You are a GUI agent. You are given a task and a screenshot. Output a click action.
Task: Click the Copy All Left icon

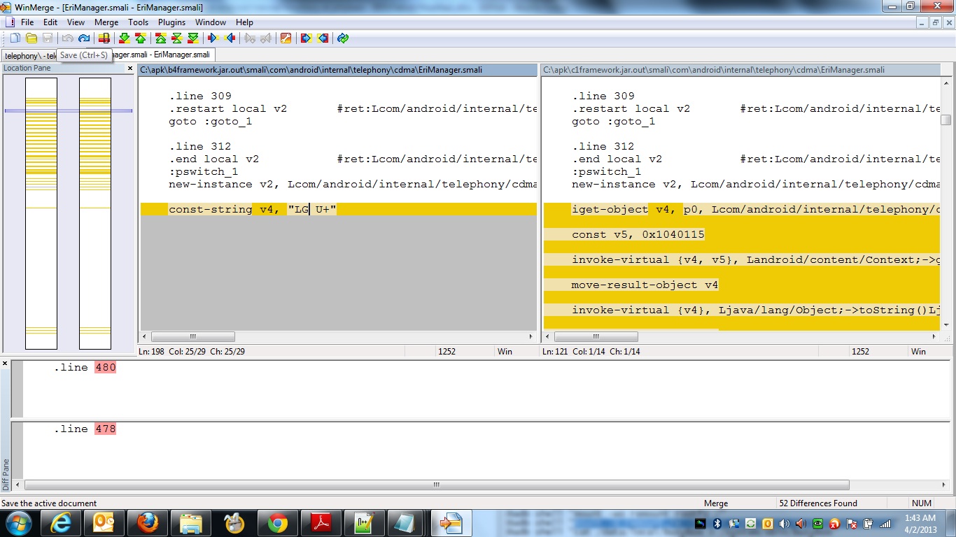pos(322,38)
